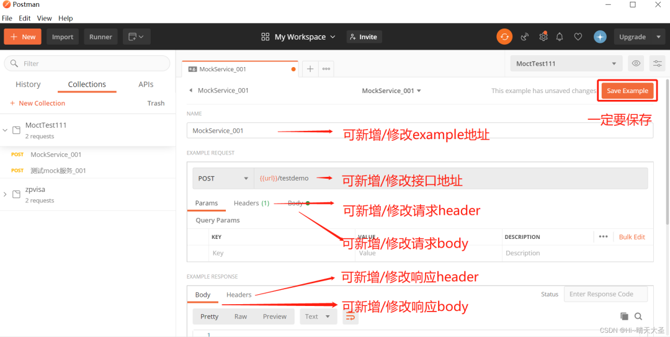Click the New button
The height and width of the screenshot is (337, 670).
[x=23, y=37]
